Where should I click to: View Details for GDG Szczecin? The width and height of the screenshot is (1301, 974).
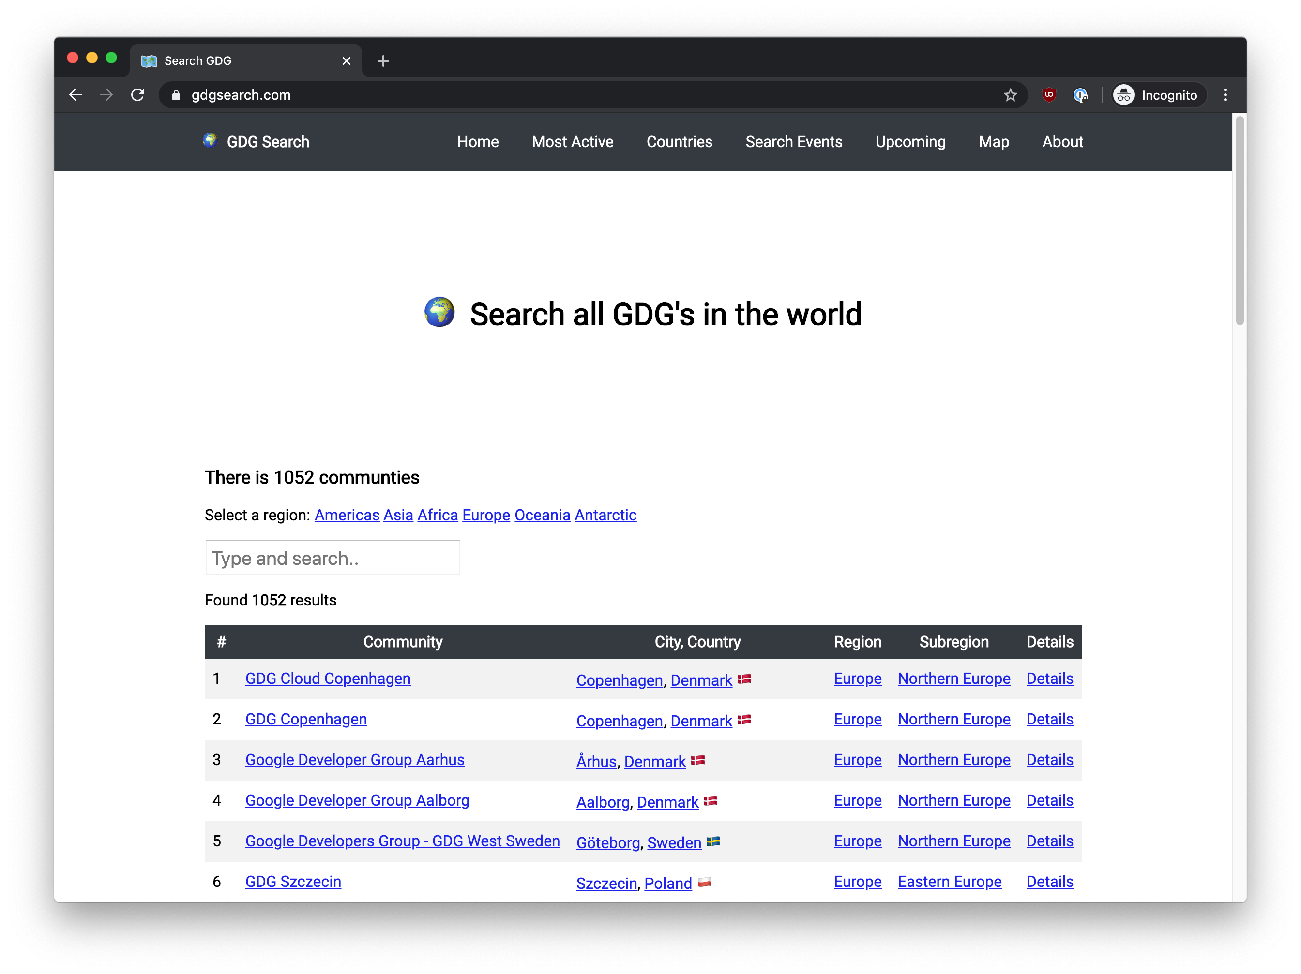1050,882
